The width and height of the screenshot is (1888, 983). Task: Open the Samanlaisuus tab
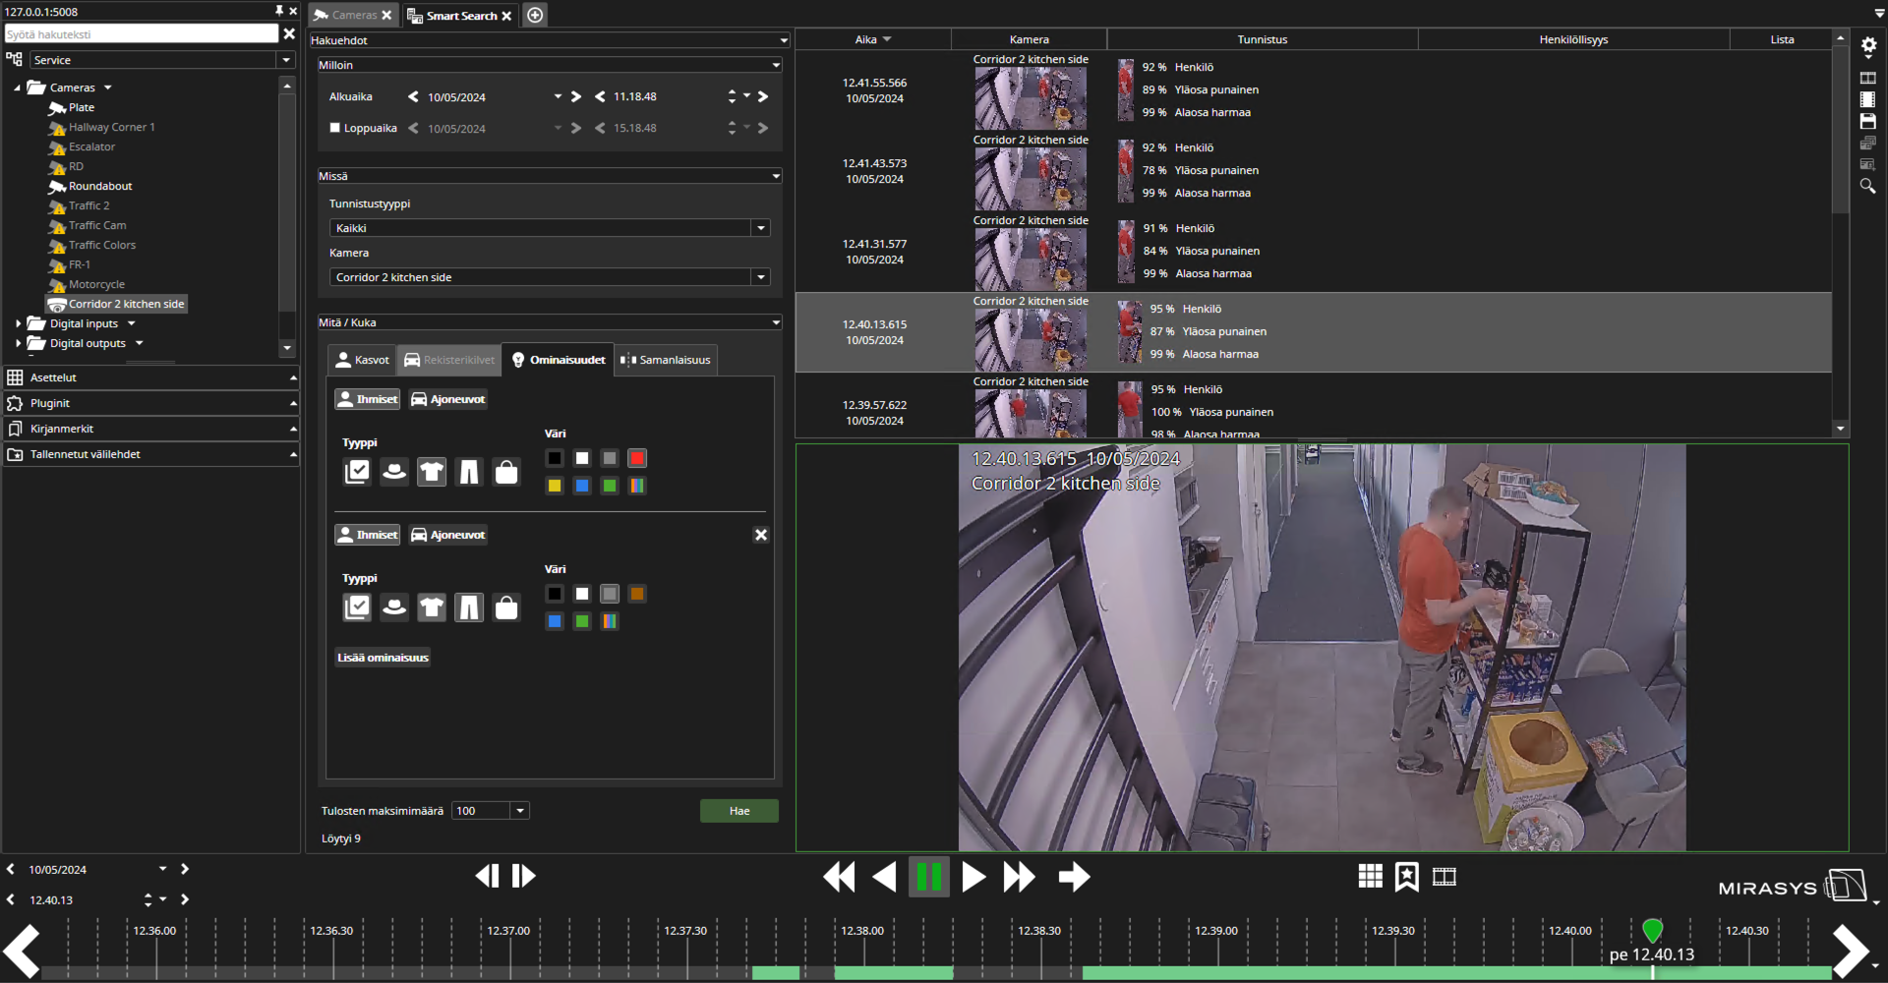(666, 360)
